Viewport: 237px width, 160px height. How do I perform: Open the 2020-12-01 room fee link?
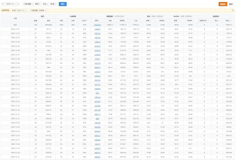[x=97, y=29]
